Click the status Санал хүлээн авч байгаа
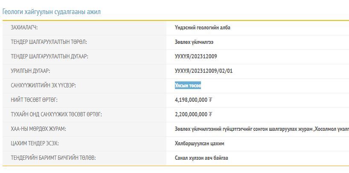The height and width of the screenshot is (173, 349). tap(201, 158)
